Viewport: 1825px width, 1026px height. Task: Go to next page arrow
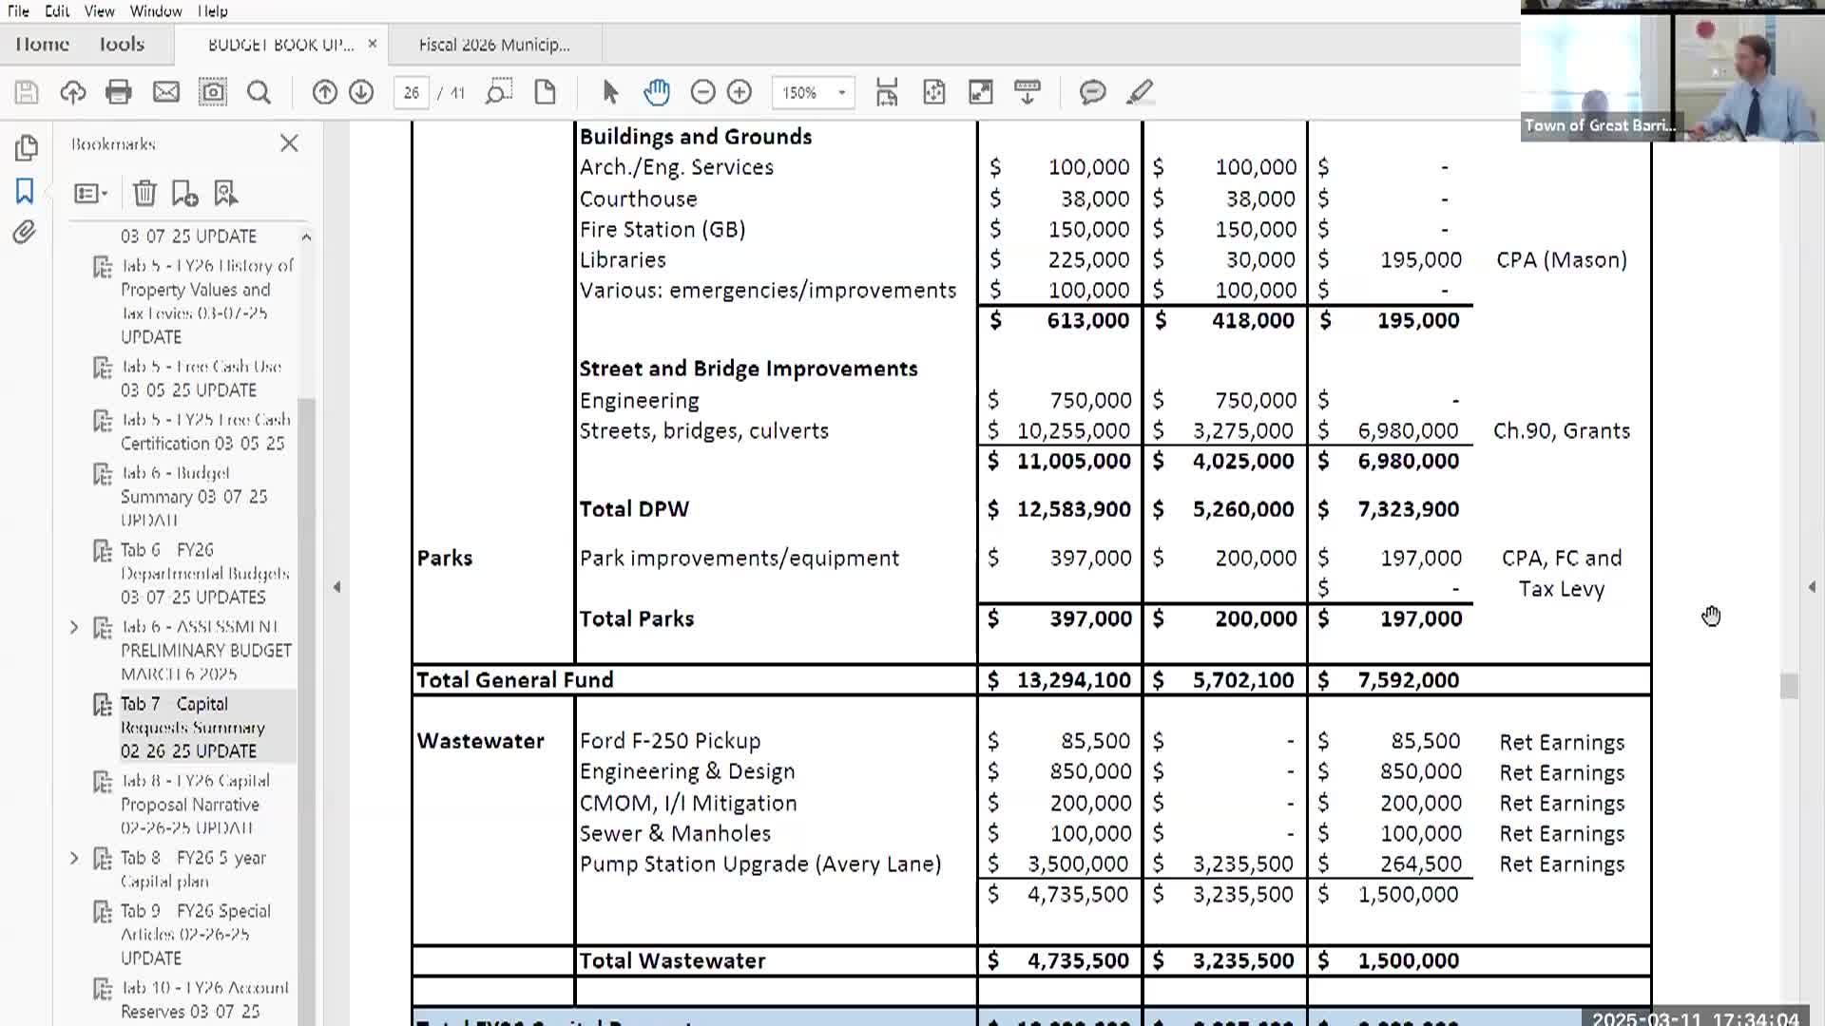click(361, 92)
